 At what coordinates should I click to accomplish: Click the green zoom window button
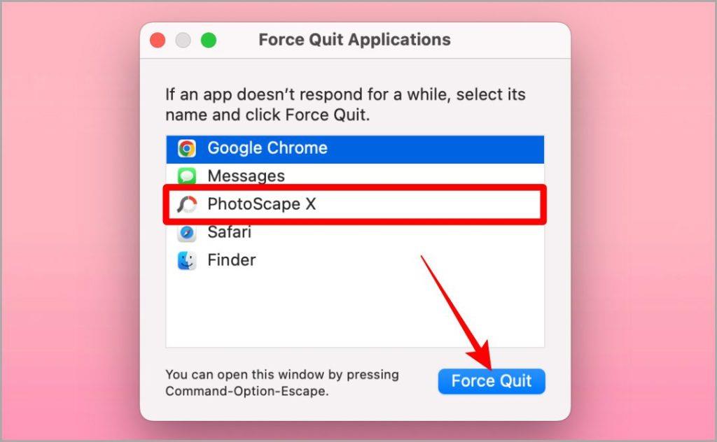pos(209,40)
